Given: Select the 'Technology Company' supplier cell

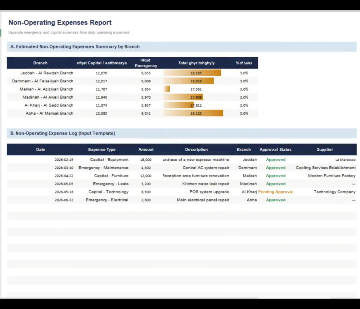Looking at the screenshot, I should (x=334, y=192).
